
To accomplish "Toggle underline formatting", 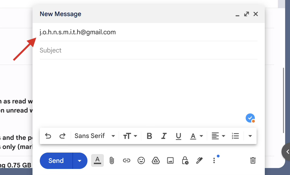I will [x=179, y=136].
